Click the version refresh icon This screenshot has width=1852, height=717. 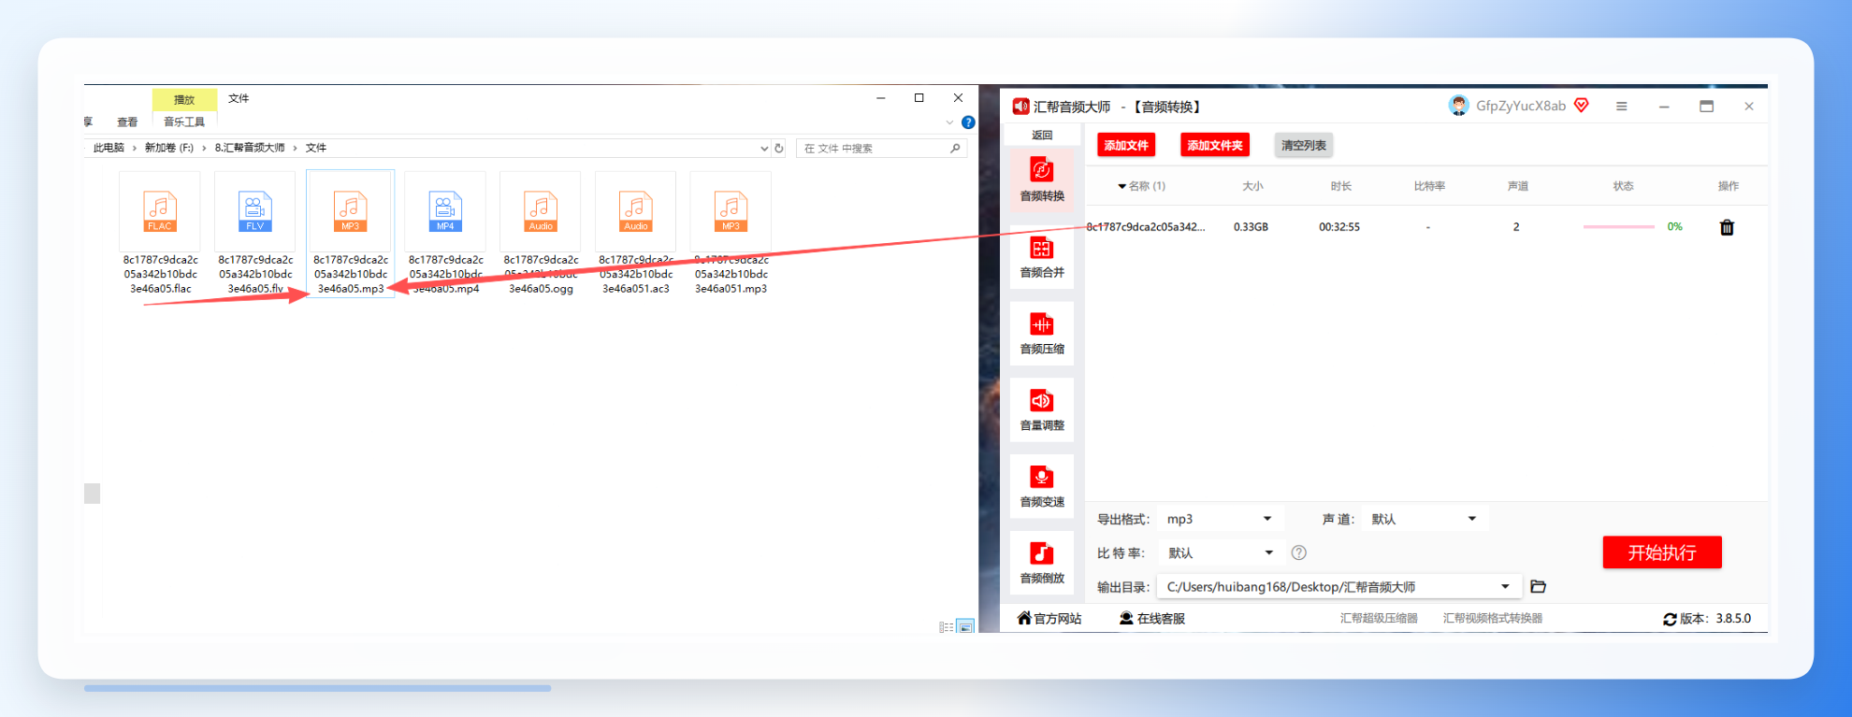click(x=1670, y=619)
